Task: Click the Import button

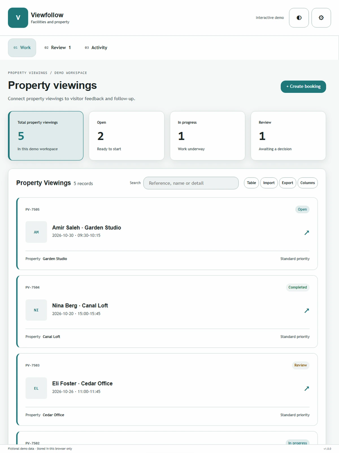Action: click(x=269, y=183)
